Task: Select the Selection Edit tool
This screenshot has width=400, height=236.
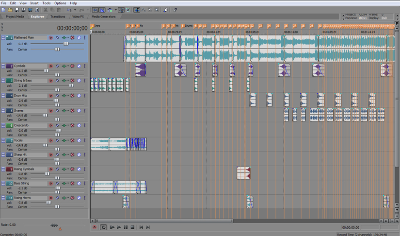Action: coord(150,10)
